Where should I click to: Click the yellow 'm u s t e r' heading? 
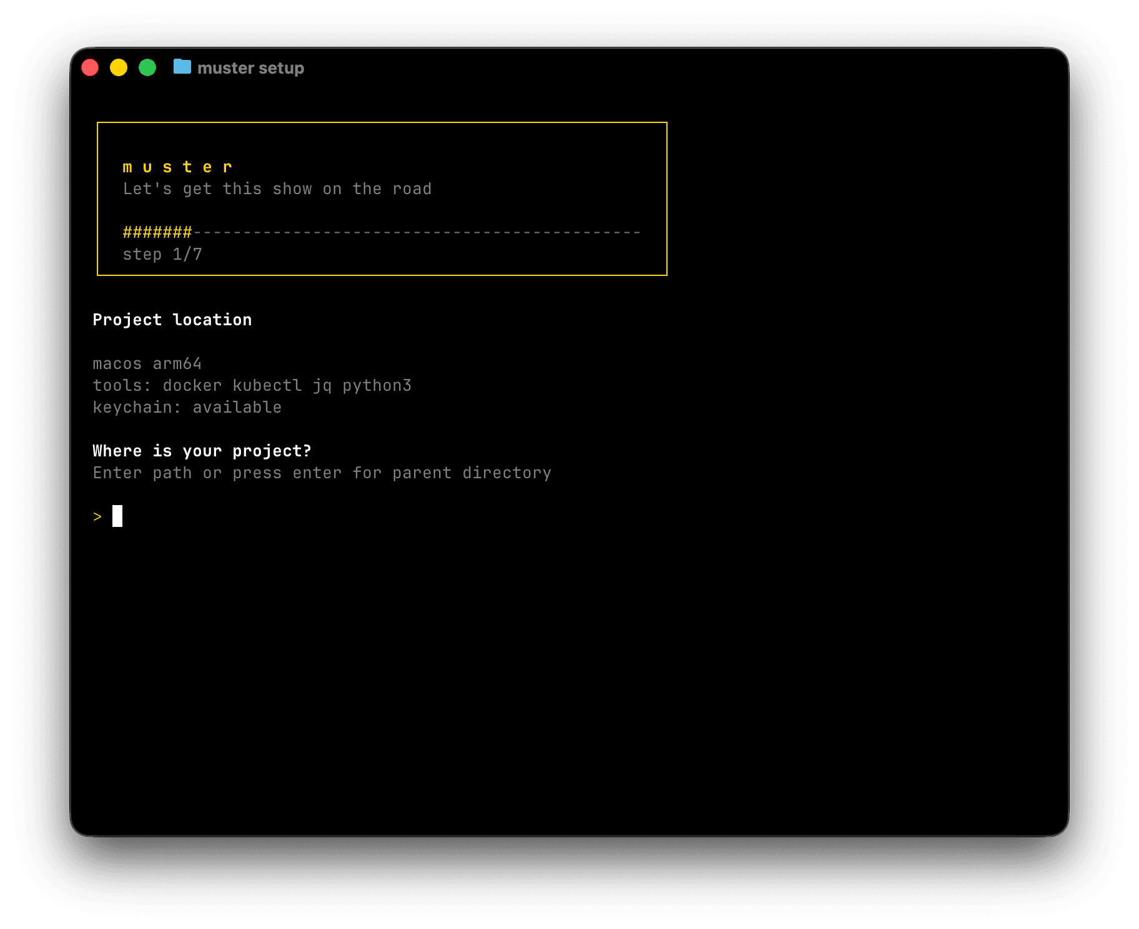click(x=178, y=167)
